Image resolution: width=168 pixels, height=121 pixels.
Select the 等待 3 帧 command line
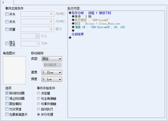pos(82,17)
